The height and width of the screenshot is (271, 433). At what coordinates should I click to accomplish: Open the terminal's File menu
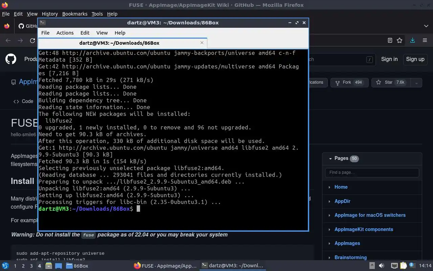pos(45,33)
